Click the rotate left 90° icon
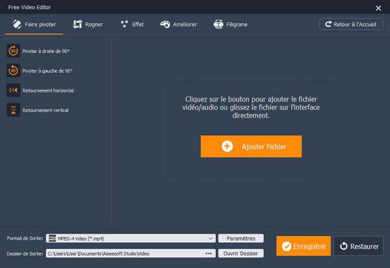 (x=13, y=71)
